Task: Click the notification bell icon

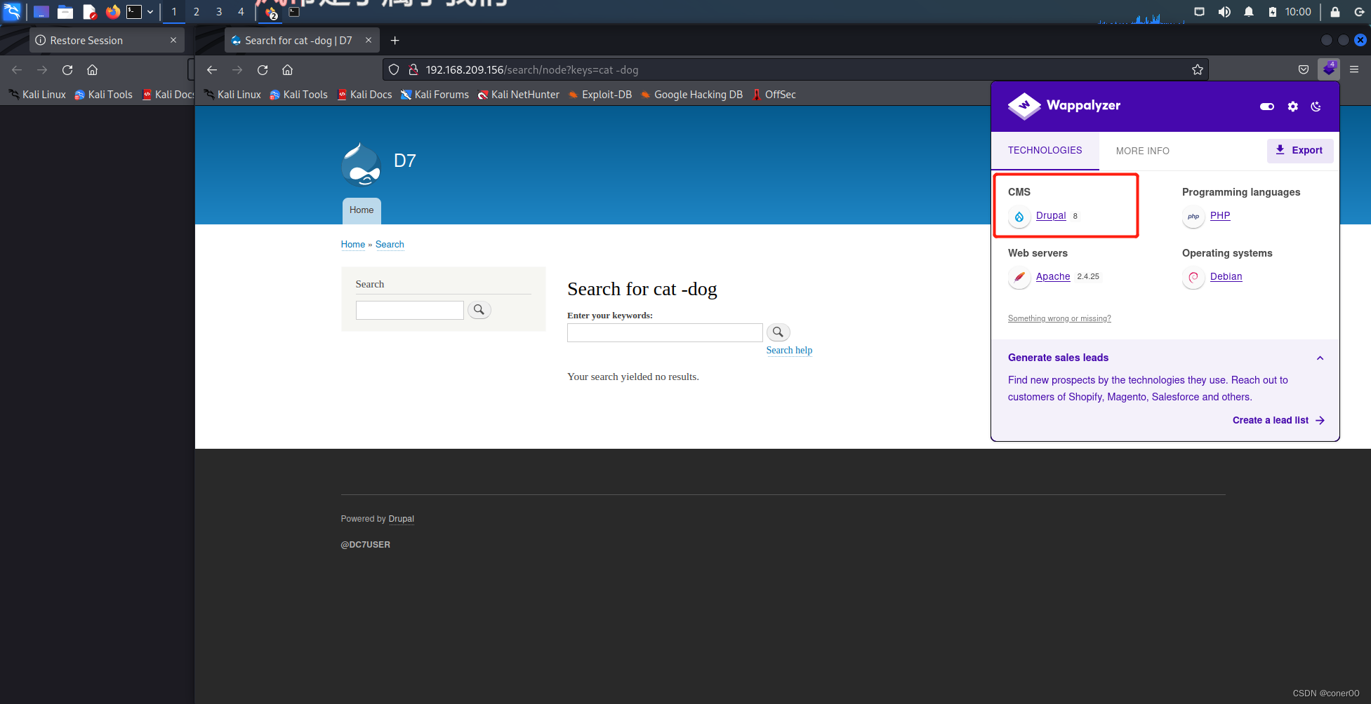Action: [x=1248, y=11]
